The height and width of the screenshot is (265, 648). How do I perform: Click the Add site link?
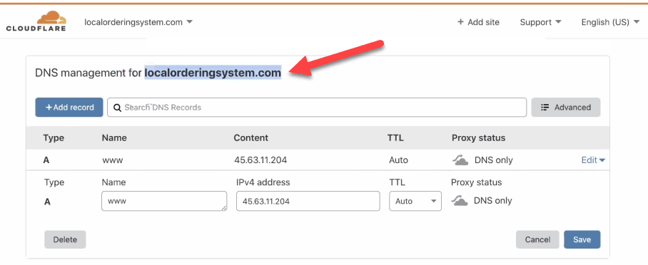point(478,22)
